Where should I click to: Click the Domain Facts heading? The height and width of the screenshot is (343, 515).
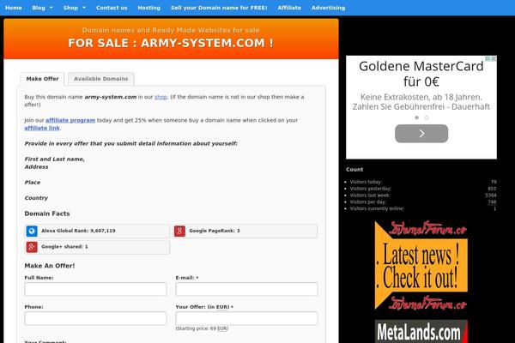point(47,214)
